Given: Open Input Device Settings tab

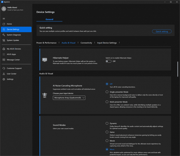Looking at the screenshot, I should pos(107,43).
